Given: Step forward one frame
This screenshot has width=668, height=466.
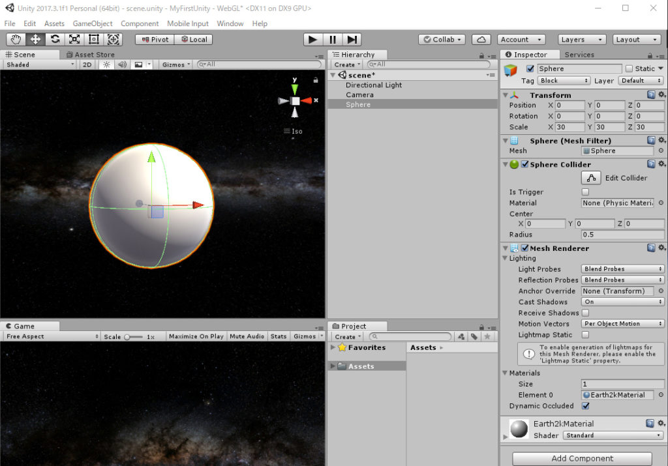Looking at the screenshot, I should (x=352, y=40).
